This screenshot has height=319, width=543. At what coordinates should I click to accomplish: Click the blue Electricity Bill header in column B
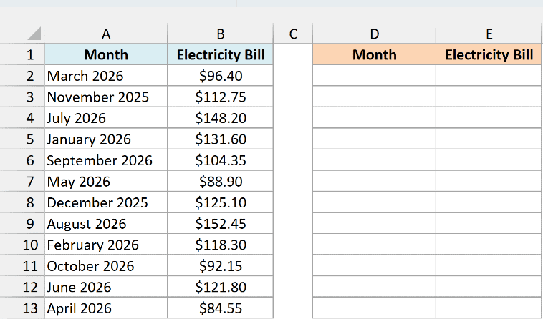(x=220, y=54)
